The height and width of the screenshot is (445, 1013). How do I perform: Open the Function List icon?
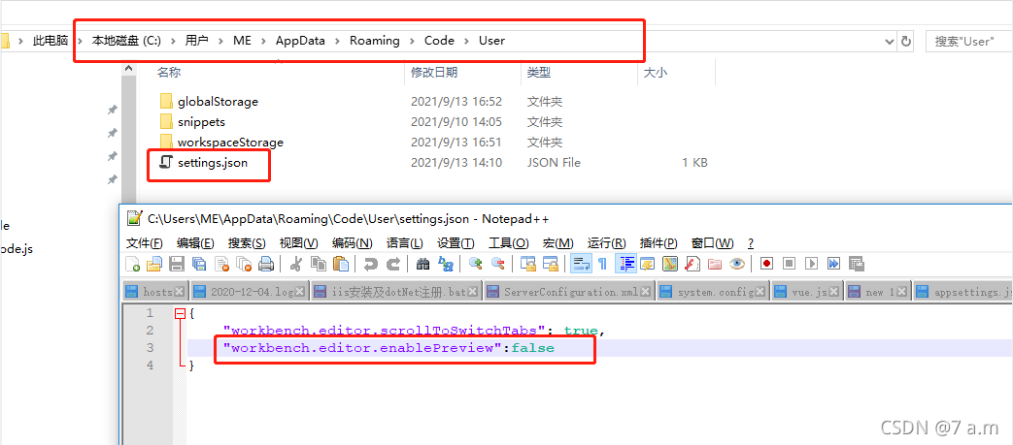[692, 263]
